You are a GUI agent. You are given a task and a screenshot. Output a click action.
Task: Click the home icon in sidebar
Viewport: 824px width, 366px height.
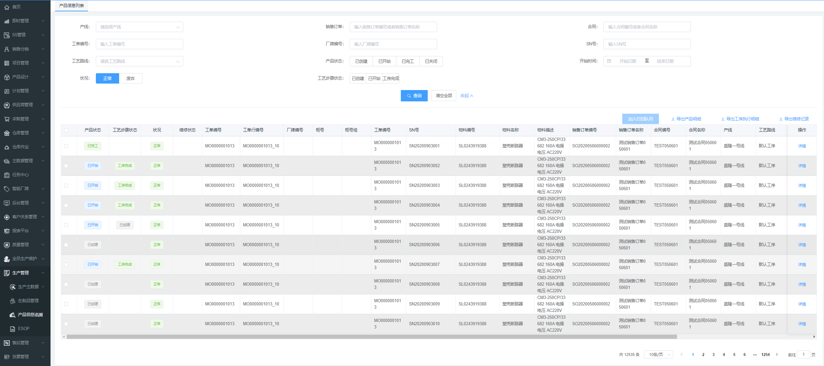pyautogui.click(x=6, y=7)
